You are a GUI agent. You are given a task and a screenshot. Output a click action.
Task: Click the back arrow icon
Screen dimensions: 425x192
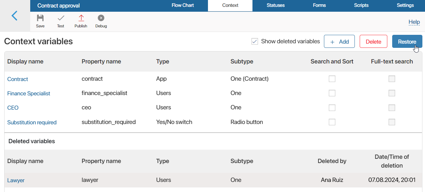pos(14,16)
